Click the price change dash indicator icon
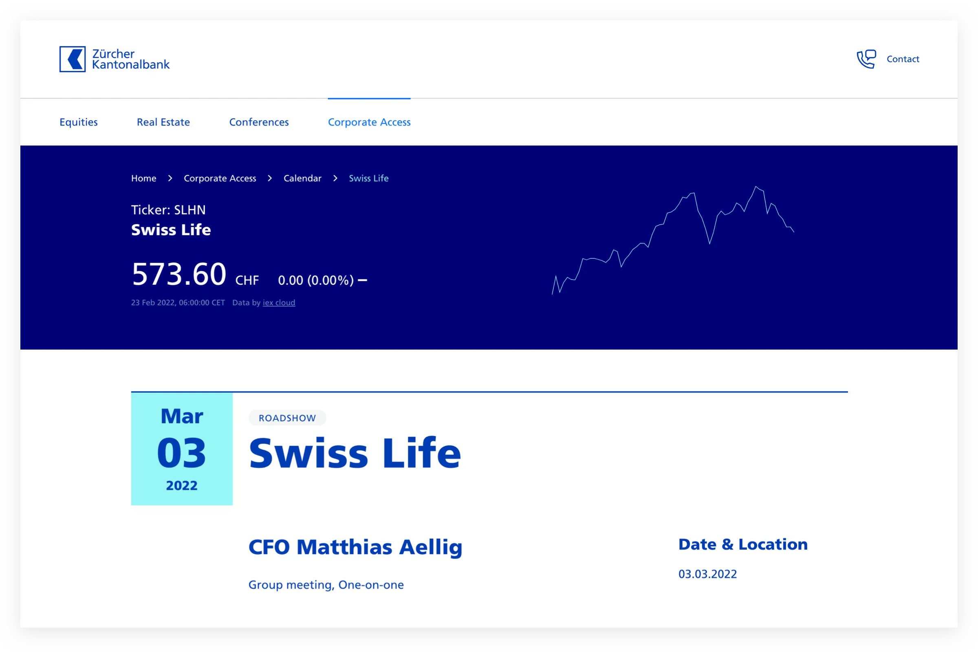The image size is (978, 652). click(x=363, y=280)
